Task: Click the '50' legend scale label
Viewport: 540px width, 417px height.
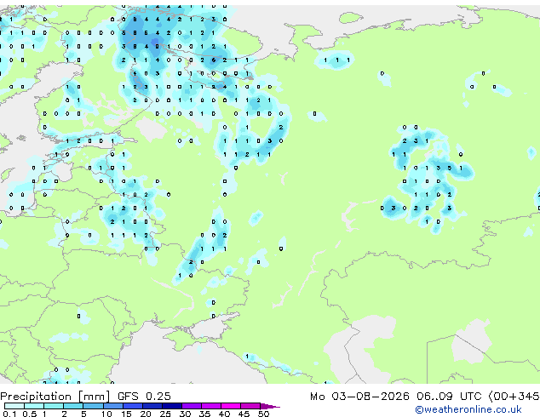Action: [x=263, y=414]
